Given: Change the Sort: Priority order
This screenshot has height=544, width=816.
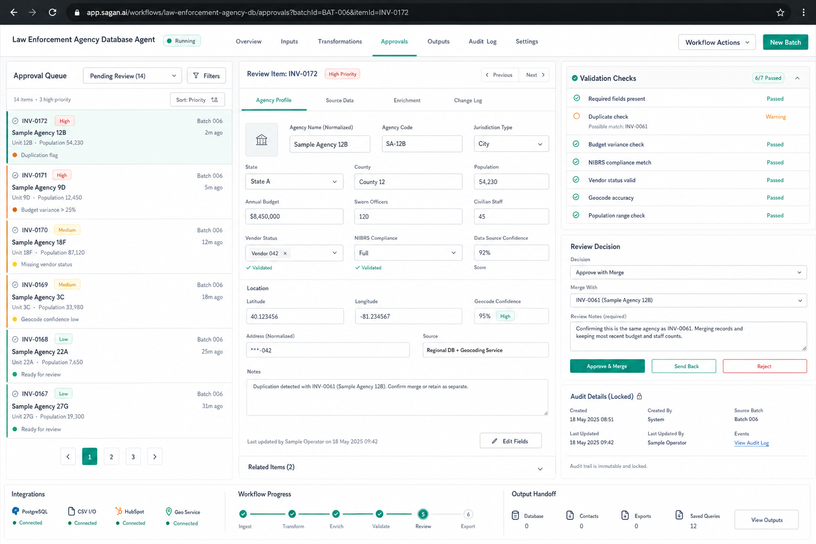Looking at the screenshot, I should 197,100.
